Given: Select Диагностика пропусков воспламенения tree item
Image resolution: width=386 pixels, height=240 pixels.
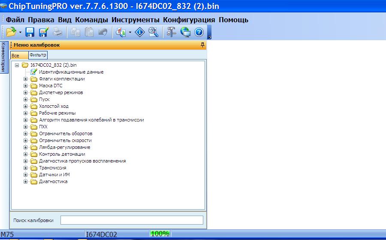Looking at the screenshot, I should click(x=82, y=161).
